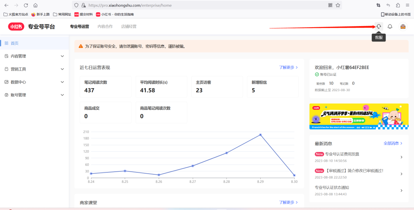Expand the 内容管理 sidebar menu
Image resolution: width=414 pixels, height=210 pixels.
click(34, 56)
